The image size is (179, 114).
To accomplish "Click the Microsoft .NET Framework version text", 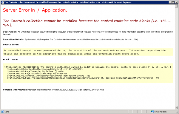I will click(x=66, y=90).
